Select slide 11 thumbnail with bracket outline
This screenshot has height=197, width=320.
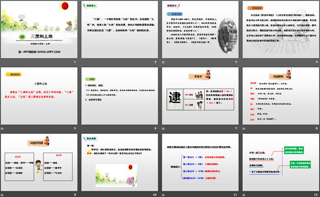pyautogui.click(x=200, y=163)
